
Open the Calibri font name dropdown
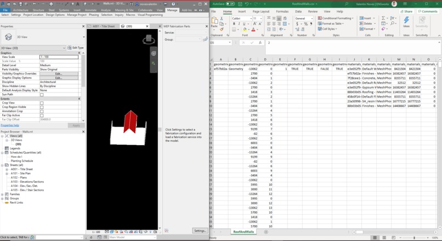pyautogui.click(x=251, y=18)
